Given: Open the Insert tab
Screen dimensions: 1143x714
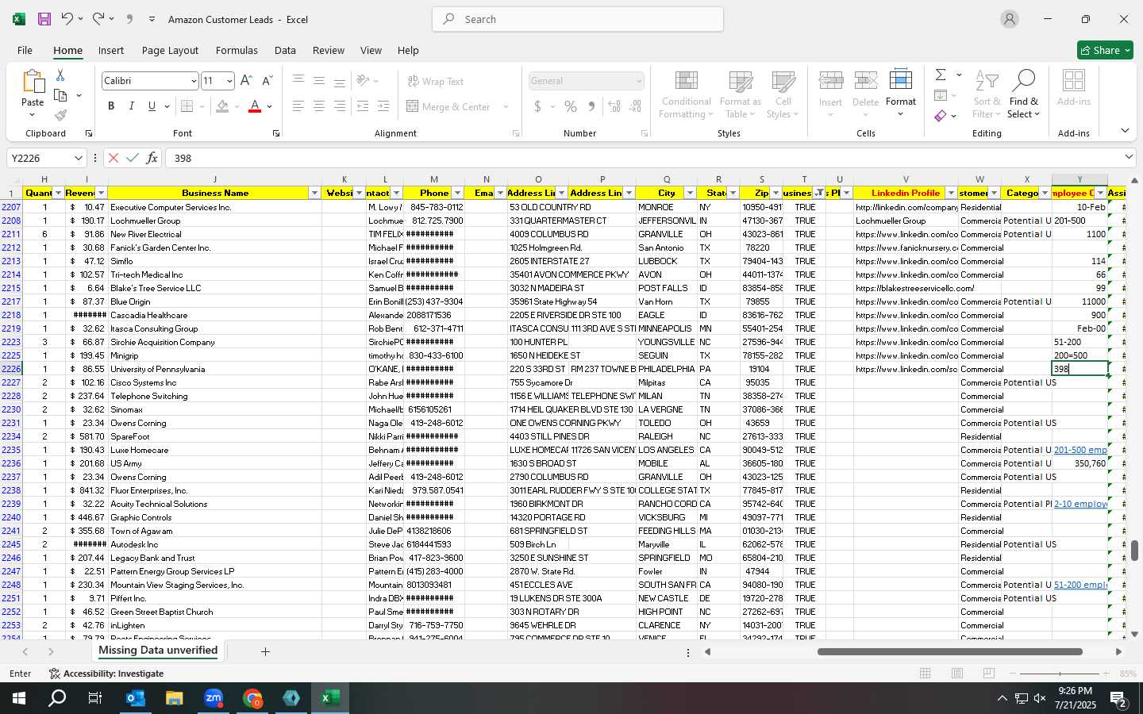Looking at the screenshot, I should 111,50.
